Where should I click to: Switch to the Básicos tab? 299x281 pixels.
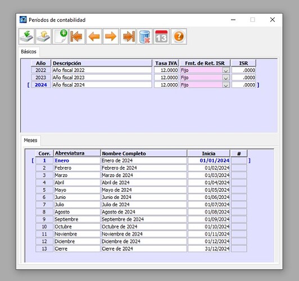29,52
